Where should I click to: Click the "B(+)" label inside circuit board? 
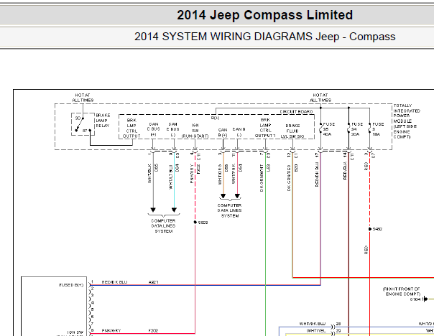pyautogui.click(x=215, y=118)
